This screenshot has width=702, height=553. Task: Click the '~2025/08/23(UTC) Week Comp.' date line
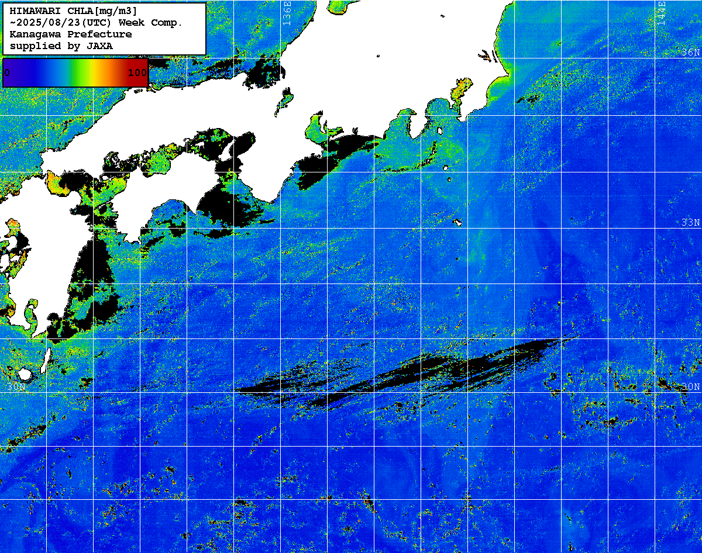(97, 23)
